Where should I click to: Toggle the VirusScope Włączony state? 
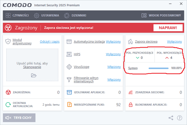(x=114, y=67)
